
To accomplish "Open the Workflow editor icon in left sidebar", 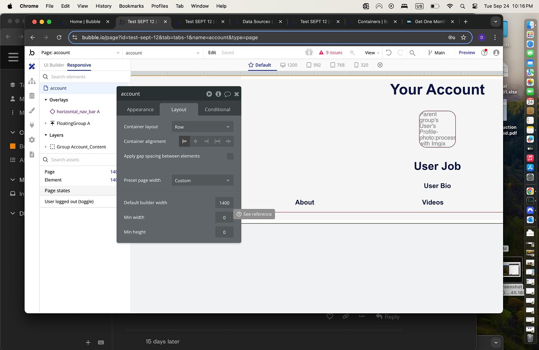I will [x=32, y=81].
